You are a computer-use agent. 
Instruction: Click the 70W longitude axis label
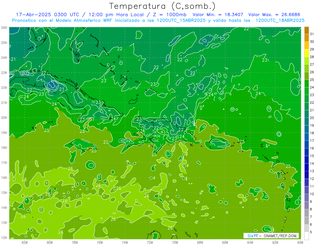point(175,242)
